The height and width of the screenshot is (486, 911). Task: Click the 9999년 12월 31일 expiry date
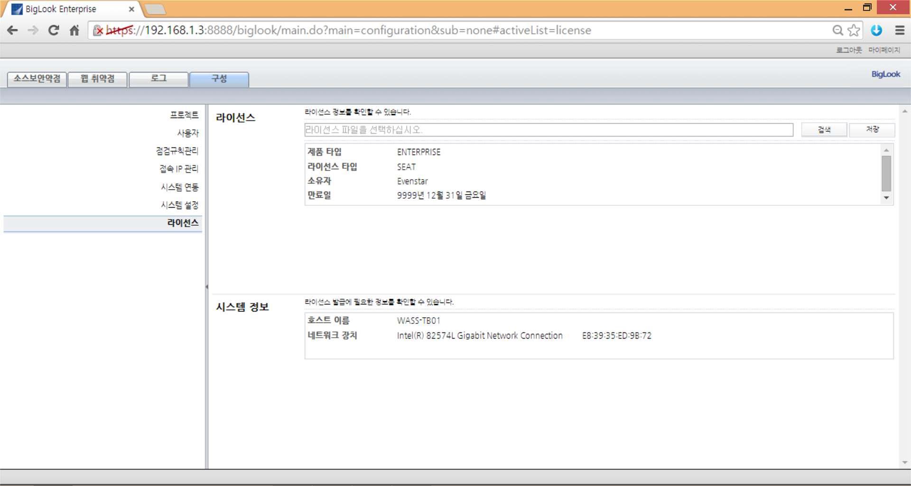[x=441, y=195]
